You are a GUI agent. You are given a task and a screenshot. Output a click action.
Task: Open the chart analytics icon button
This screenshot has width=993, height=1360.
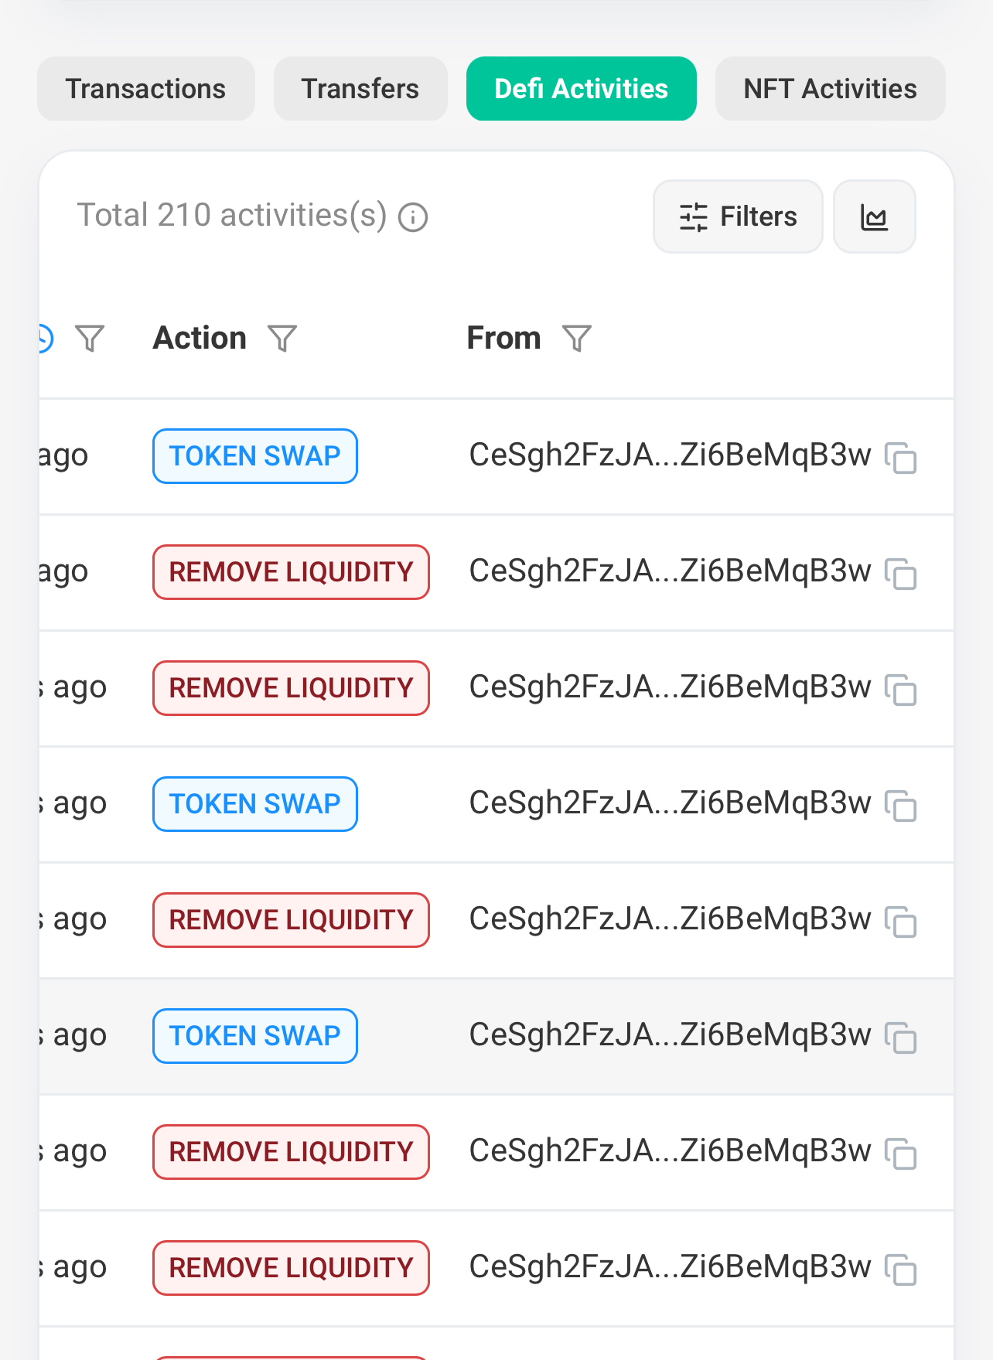pyautogui.click(x=874, y=217)
